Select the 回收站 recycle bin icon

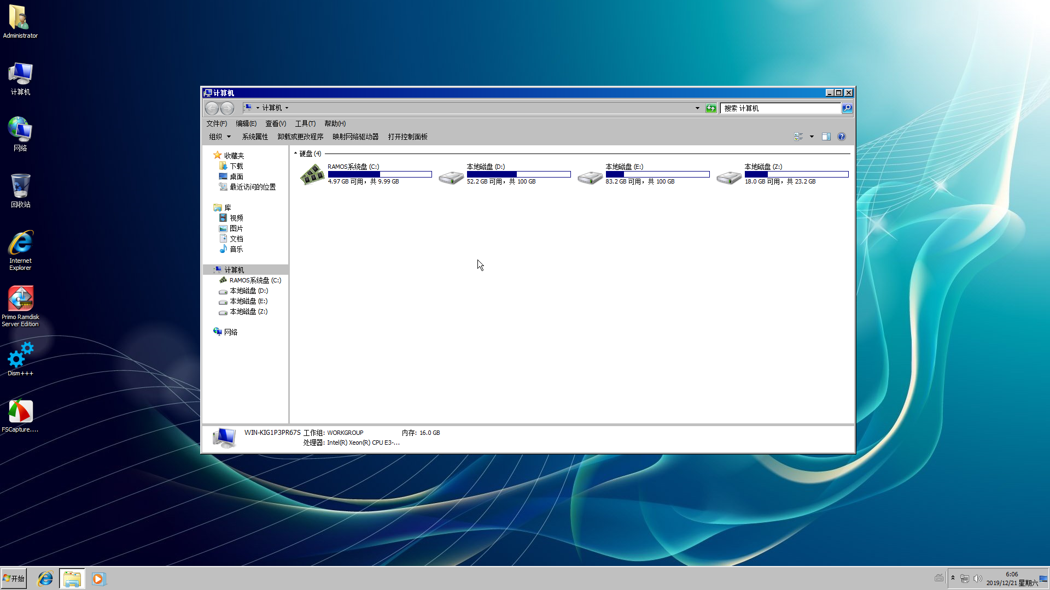pos(20,191)
